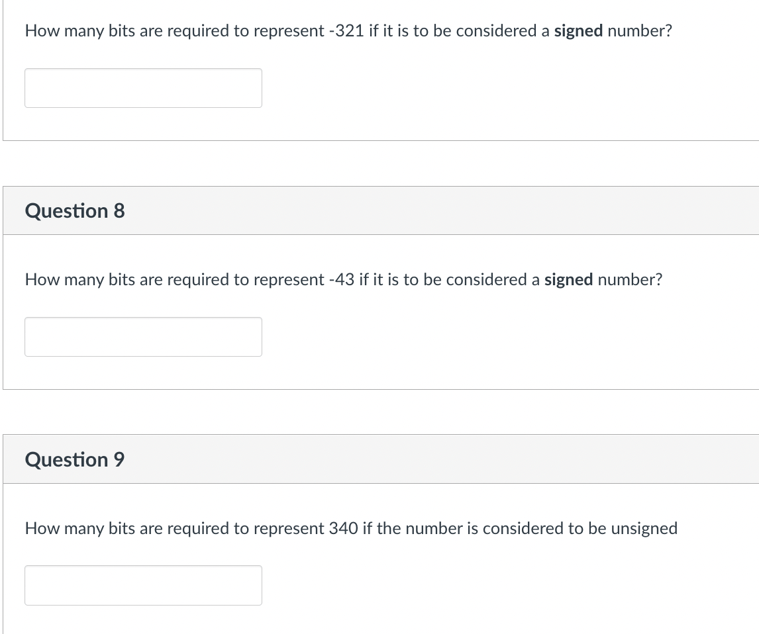The height and width of the screenshot is (634, 759).
Task: Click the Question 9 heading text
Action: pos(75,459)
